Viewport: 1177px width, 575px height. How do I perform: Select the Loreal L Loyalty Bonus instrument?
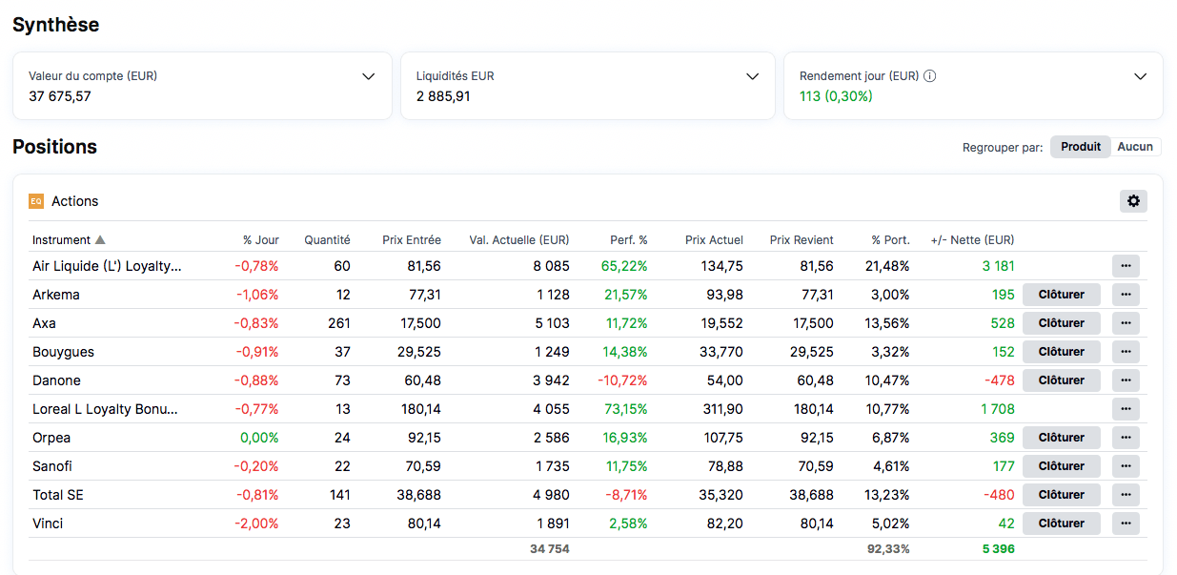point(106,409)
